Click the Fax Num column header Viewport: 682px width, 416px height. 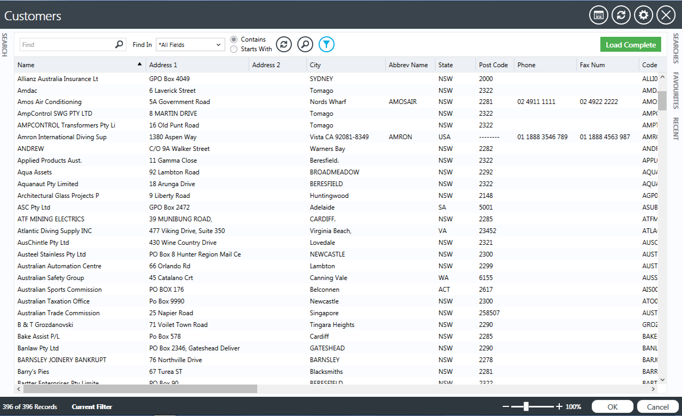(608, 65)
